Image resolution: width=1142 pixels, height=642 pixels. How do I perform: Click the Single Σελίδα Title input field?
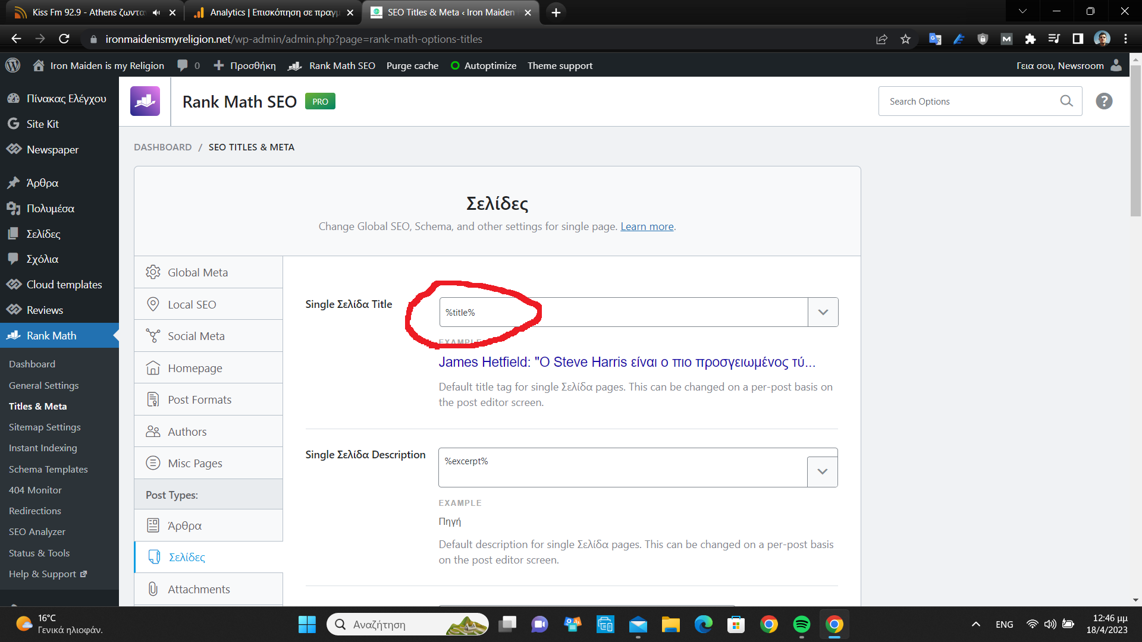[623, 312]
